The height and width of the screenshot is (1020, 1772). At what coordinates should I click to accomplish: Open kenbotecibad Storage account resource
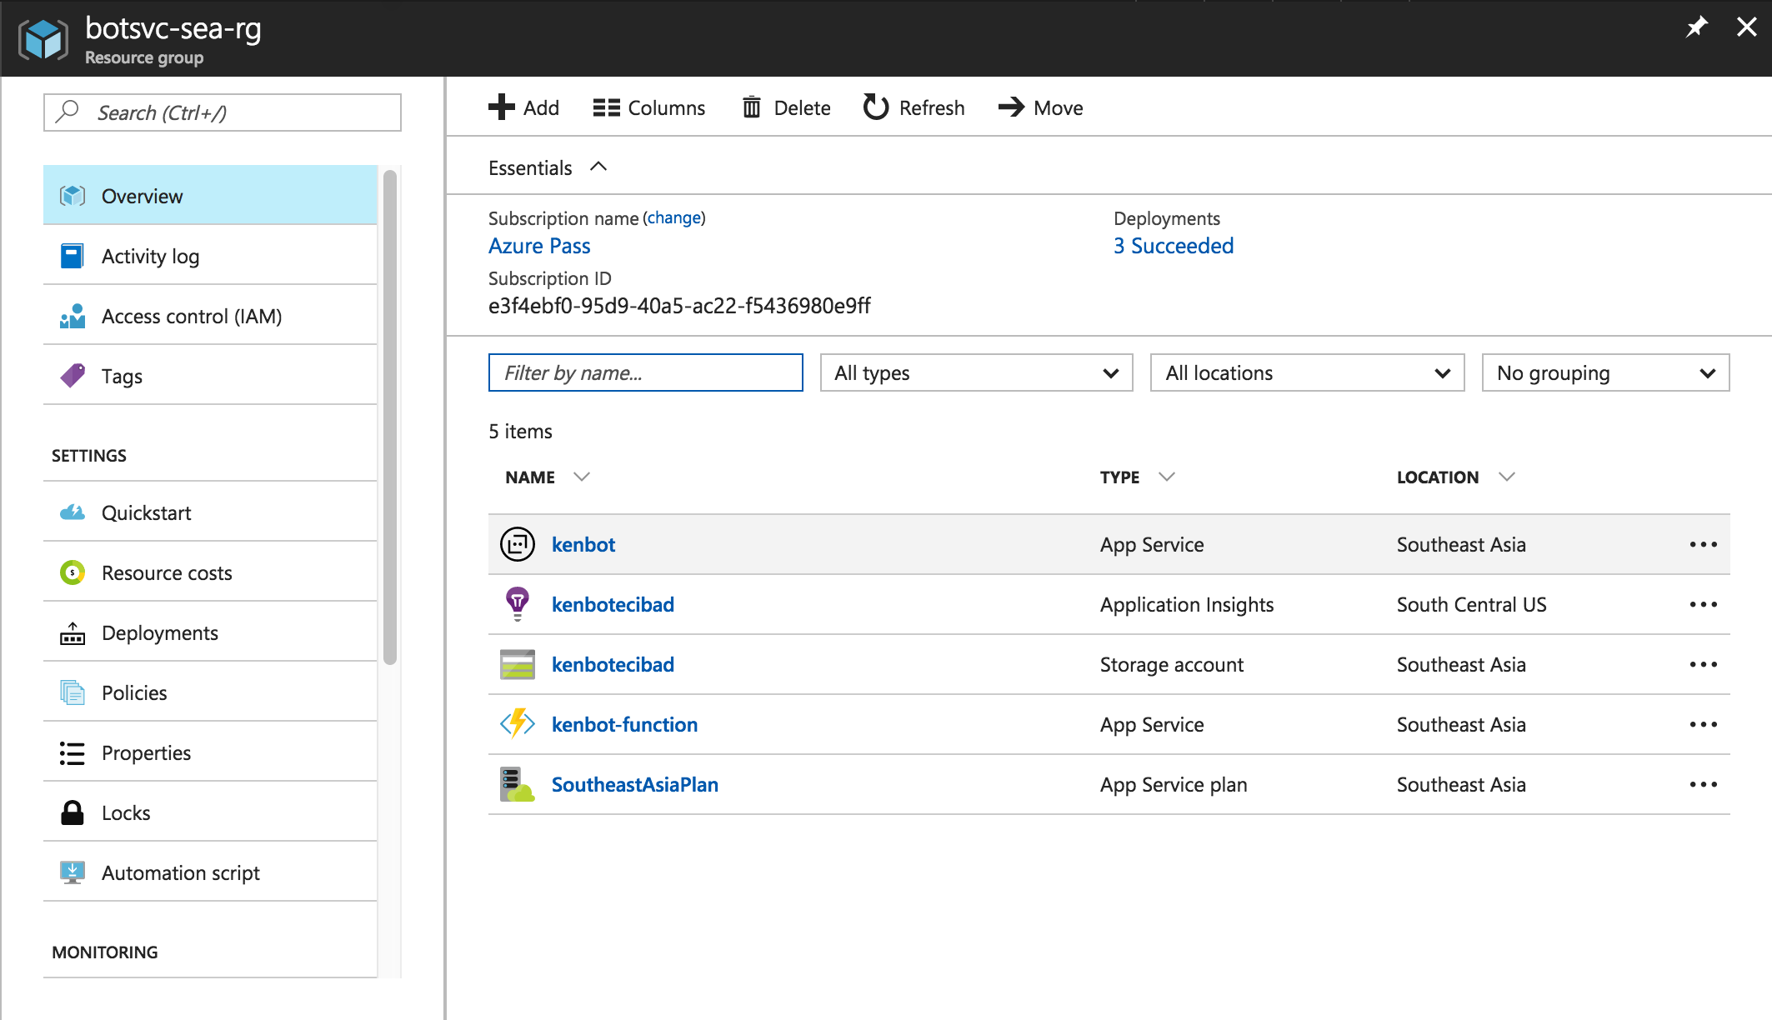[x=613, y=664]
